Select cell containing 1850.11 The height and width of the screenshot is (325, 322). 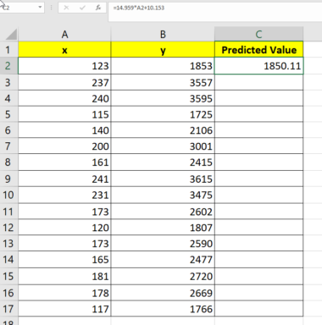(x=258, y=66)
